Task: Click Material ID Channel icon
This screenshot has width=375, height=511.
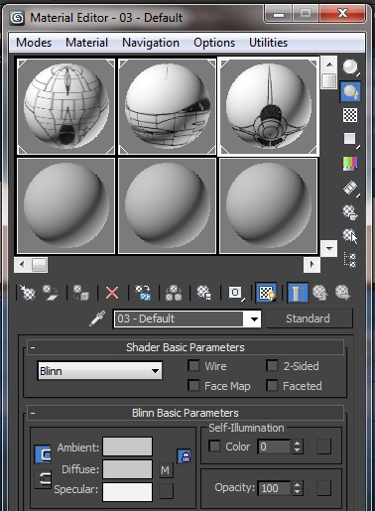Action: (236, 293)
